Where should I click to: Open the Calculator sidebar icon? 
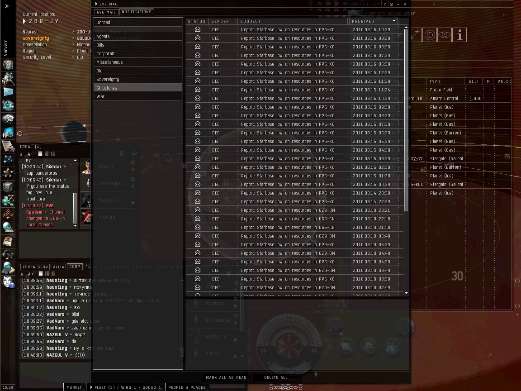point(8,268)
